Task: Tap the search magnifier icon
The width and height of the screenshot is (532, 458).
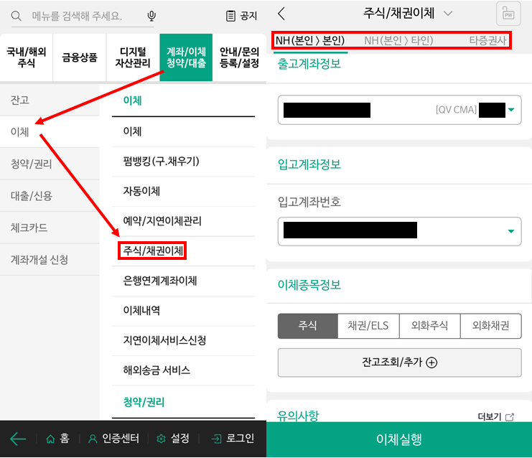Action: [16, 16]
